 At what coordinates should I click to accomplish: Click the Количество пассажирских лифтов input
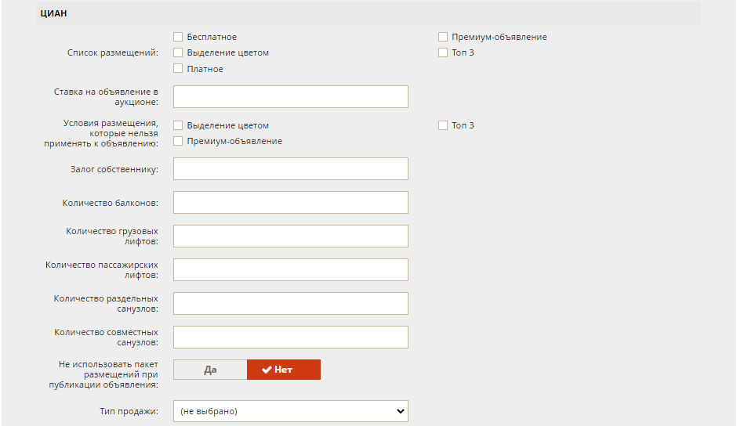(x=290, y=269)
